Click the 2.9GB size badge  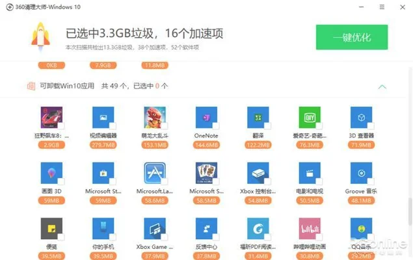[x=51, y=145]
